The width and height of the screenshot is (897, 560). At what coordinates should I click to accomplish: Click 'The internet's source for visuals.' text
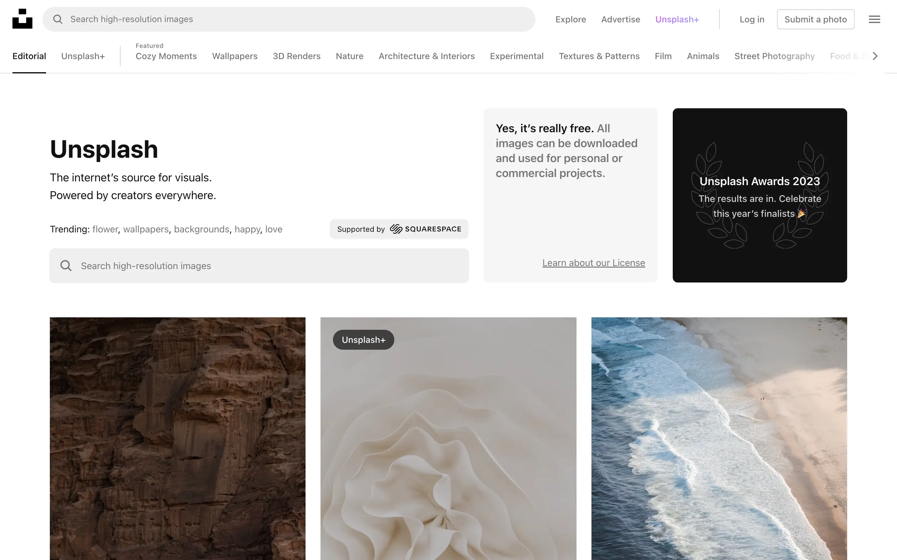(x=131, y=177)
